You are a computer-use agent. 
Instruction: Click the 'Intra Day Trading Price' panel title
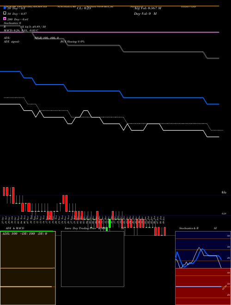(x=80, y=228)
